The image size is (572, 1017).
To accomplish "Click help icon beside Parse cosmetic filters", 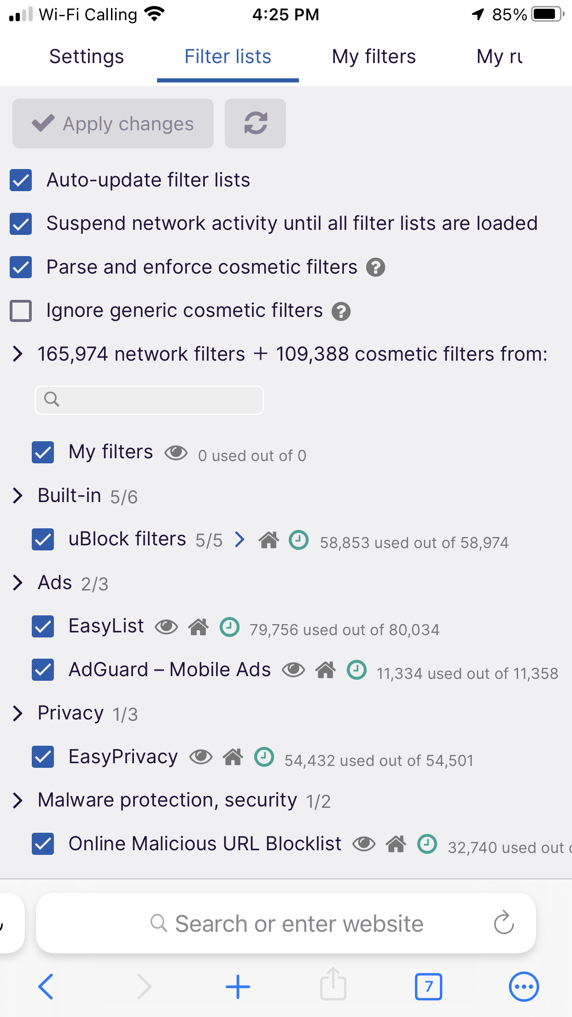I will click(x=376, y=268).
